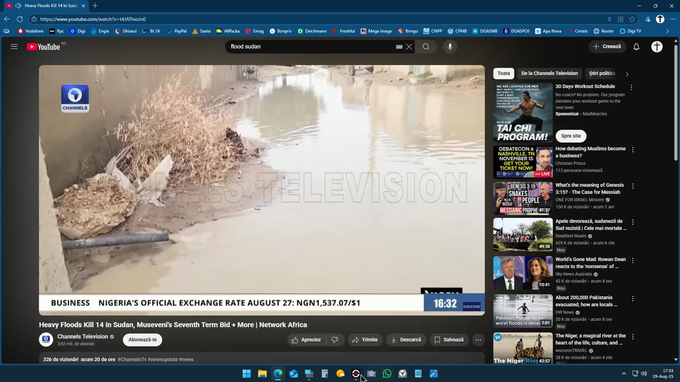This screenshot has height=382, width=680.
Task: Open the 'Channels Television' channel name link
Action: tap(82, 336)
